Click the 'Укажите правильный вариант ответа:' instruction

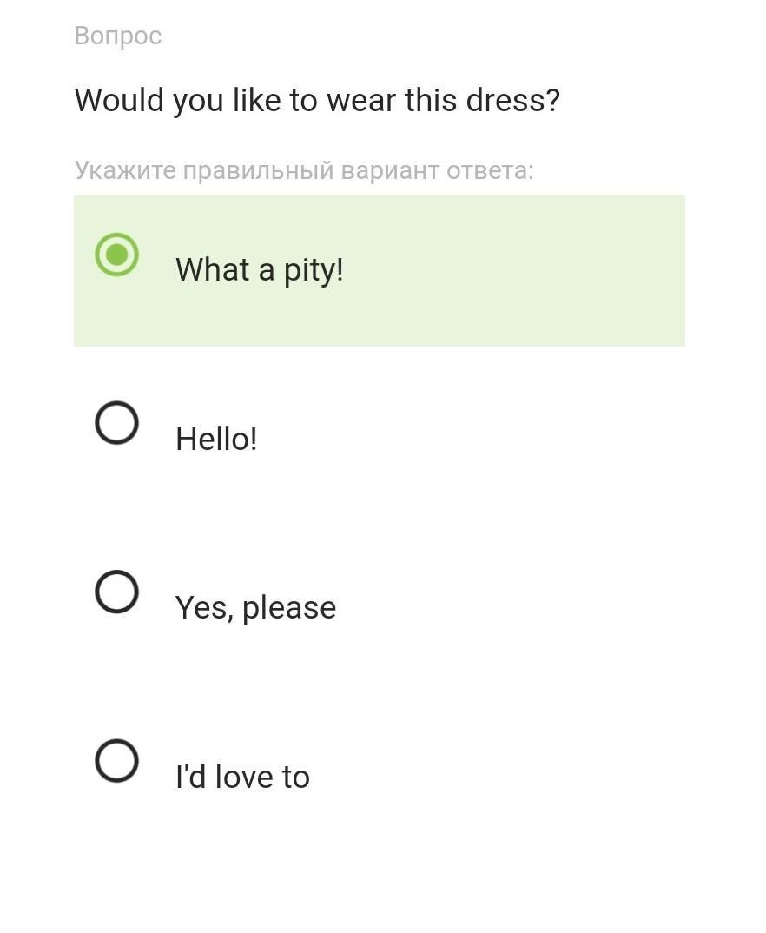[x=304, y=169]
